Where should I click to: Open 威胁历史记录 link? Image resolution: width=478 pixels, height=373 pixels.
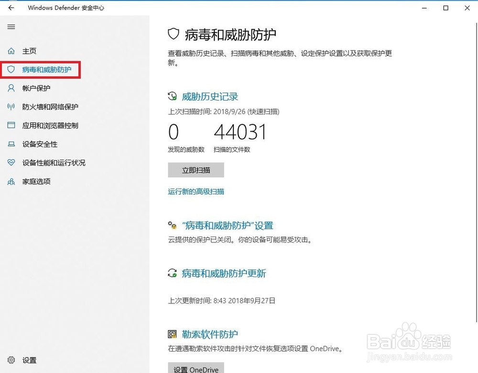(x=210, y=96)
